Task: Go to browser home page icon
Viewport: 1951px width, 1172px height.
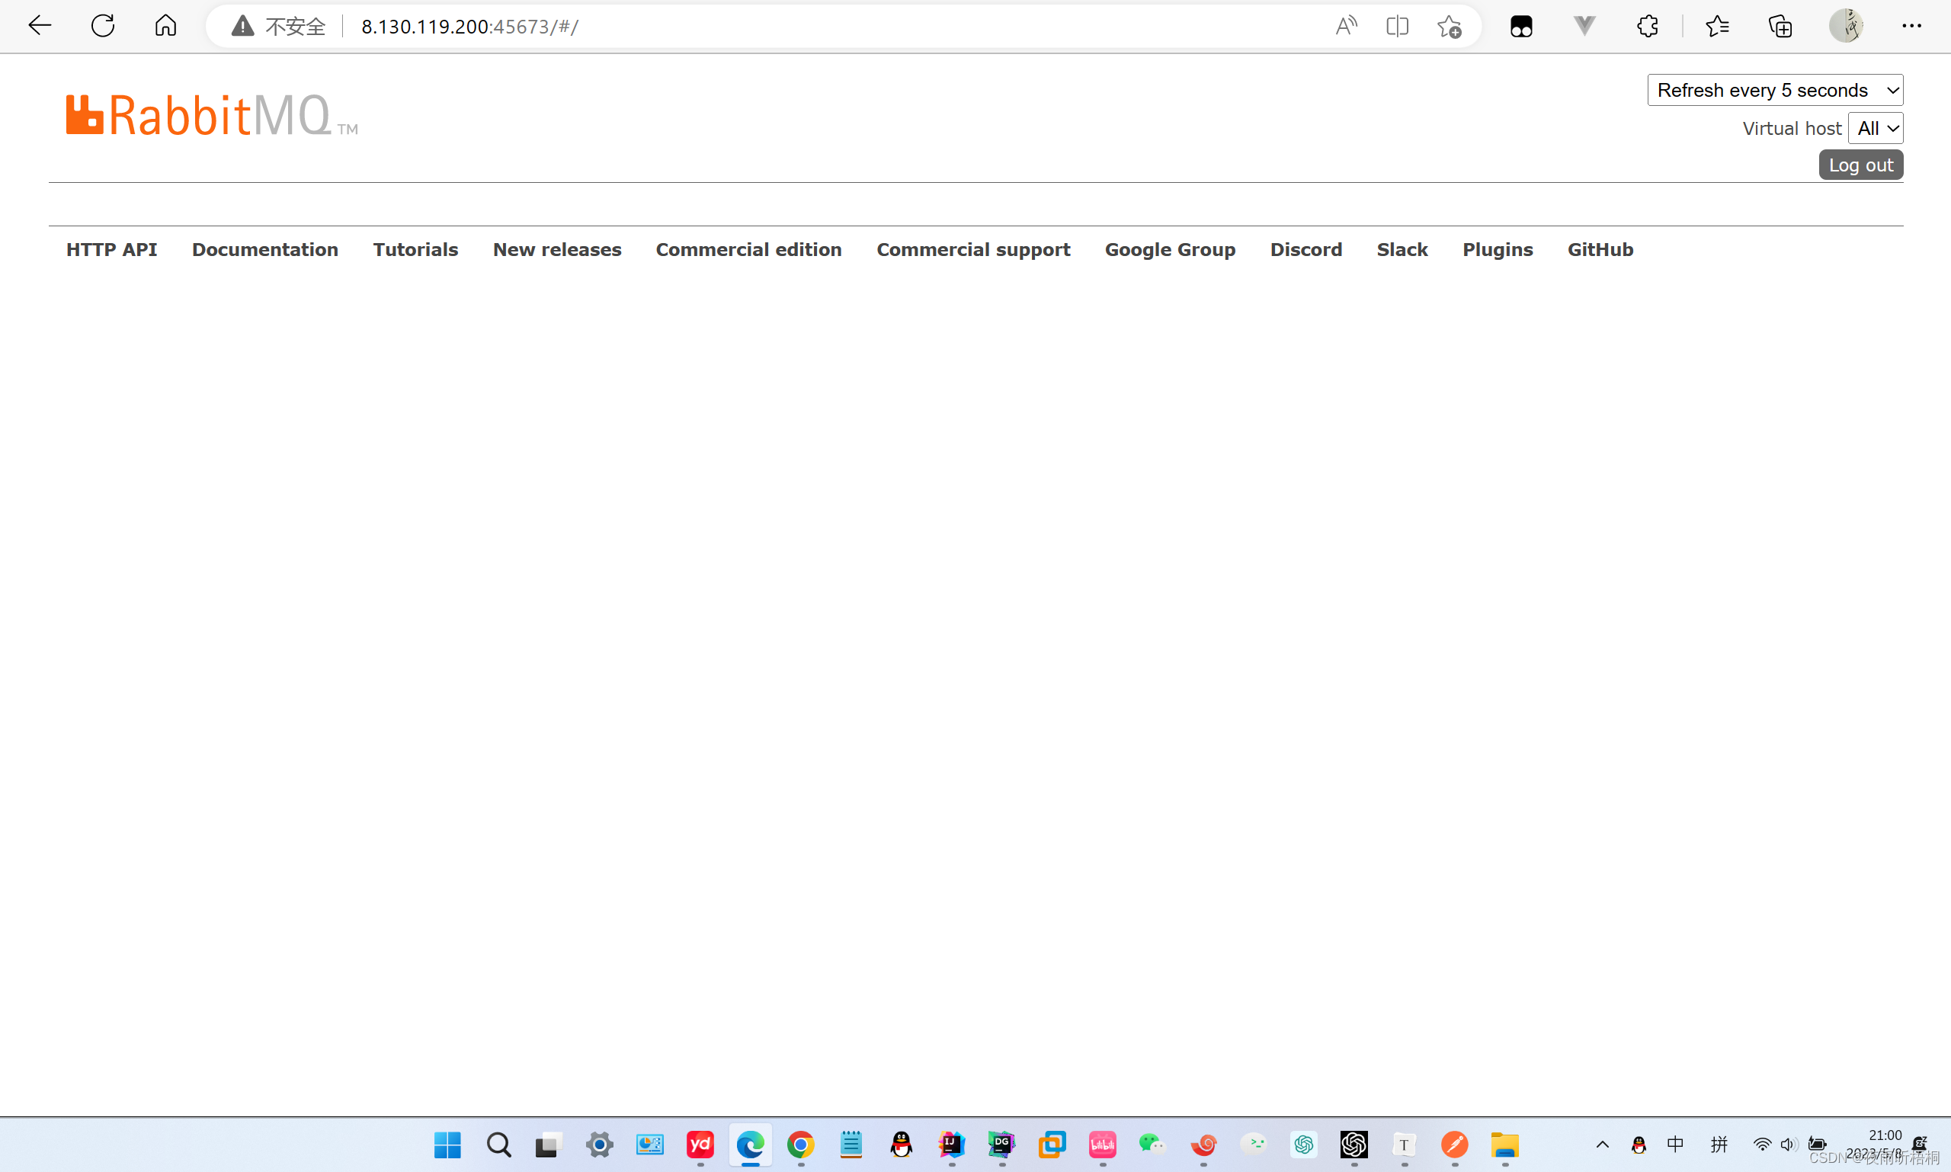Action: tap(165, 26)
